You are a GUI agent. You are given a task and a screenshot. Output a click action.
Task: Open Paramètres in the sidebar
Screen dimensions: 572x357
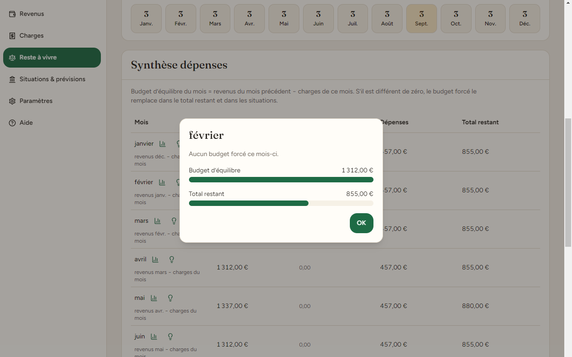click(x=52, y=101)
